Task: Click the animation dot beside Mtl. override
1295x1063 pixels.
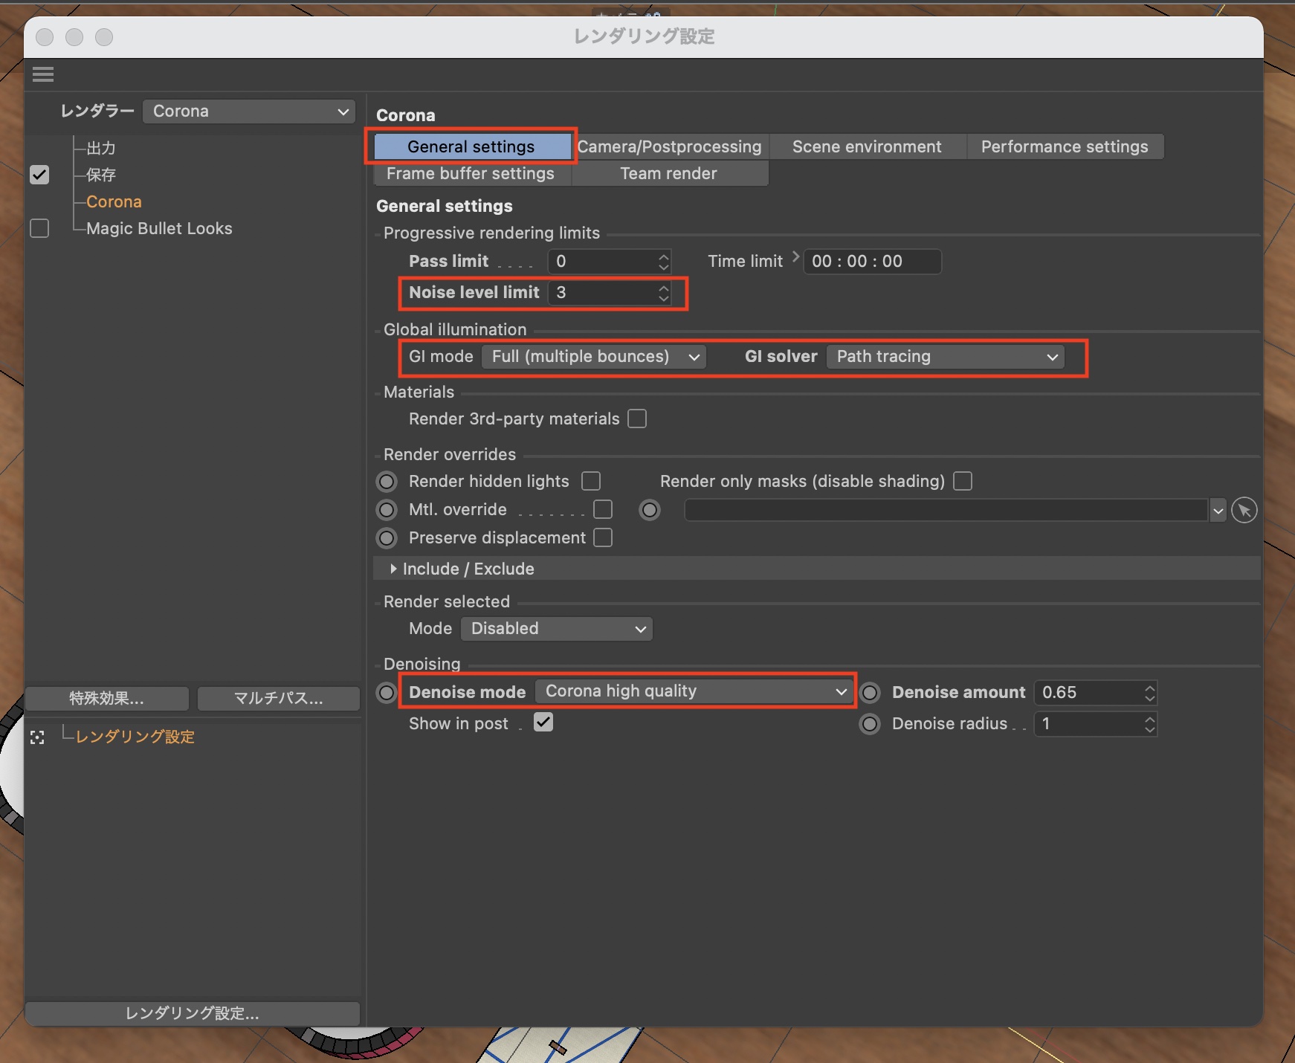Action: (x=387, y=510)
